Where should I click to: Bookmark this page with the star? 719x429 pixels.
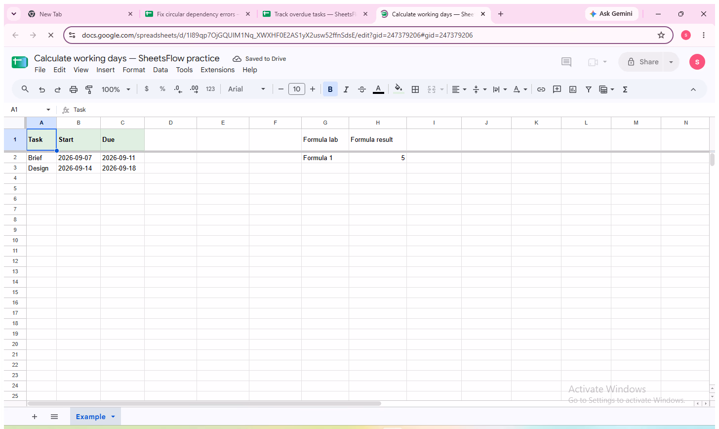click(661, 35)
